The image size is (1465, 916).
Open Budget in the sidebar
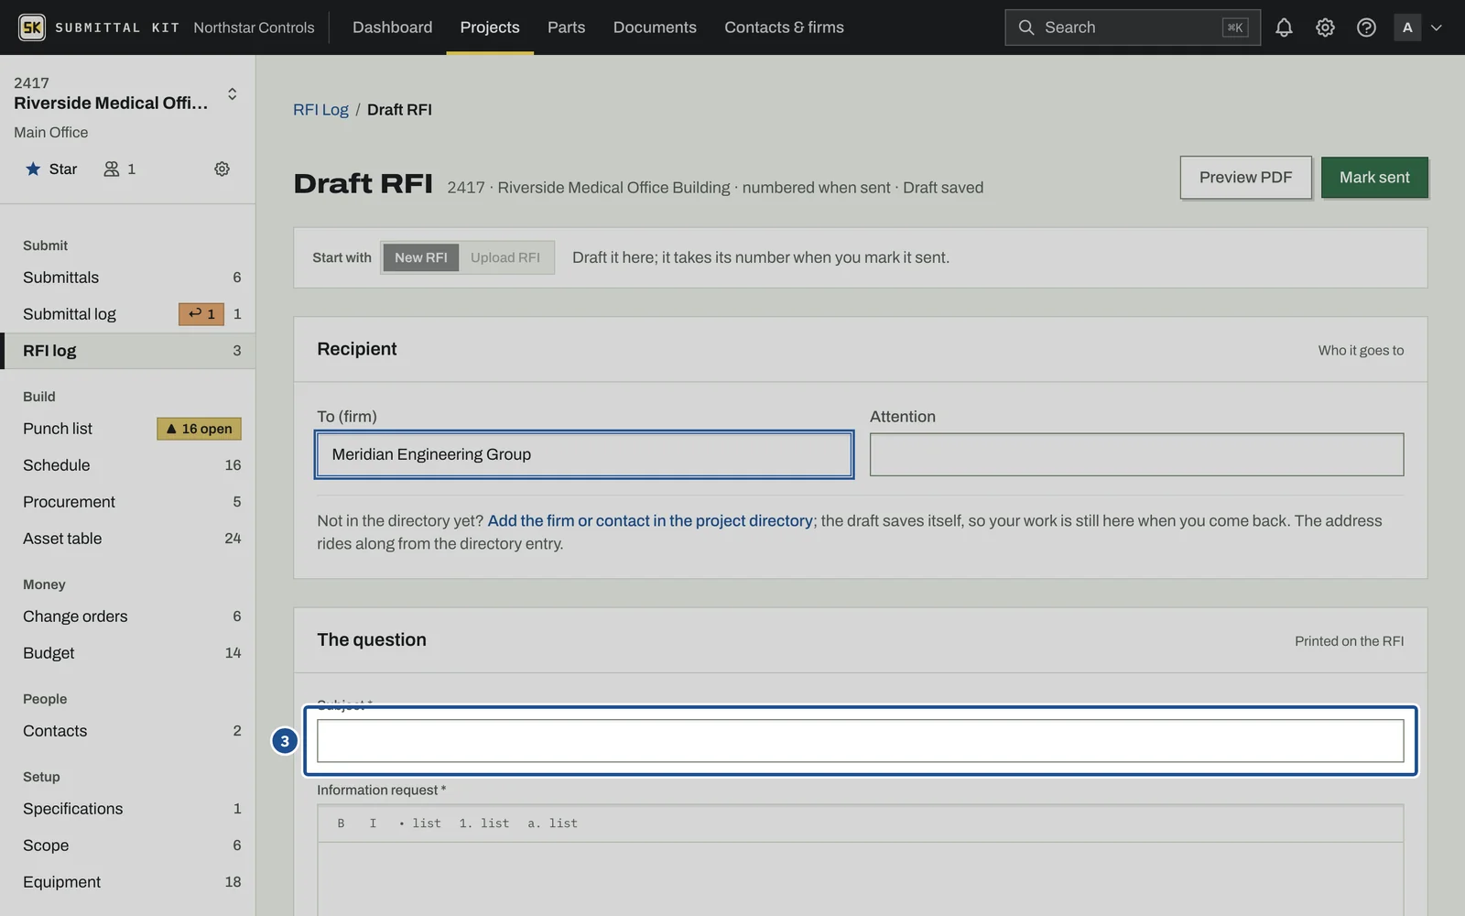pos(128,653)
